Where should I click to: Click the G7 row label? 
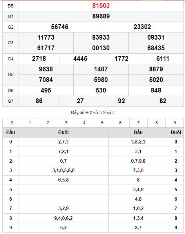pyautogui.click(x=11, y=101)
